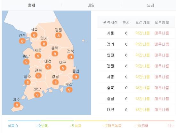Viewport: 176px width, 133px height.
Task: Click the 세종 row in the observation table
Action: 136,77
